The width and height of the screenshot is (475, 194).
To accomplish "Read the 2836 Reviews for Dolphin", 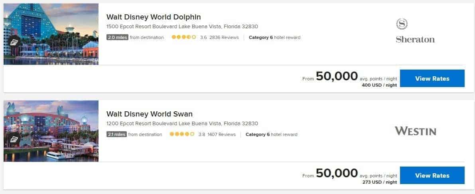I will [x=224, y=37].
